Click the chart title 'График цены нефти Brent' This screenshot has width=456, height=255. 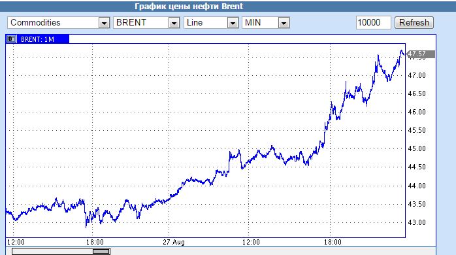tap(189, 6)
